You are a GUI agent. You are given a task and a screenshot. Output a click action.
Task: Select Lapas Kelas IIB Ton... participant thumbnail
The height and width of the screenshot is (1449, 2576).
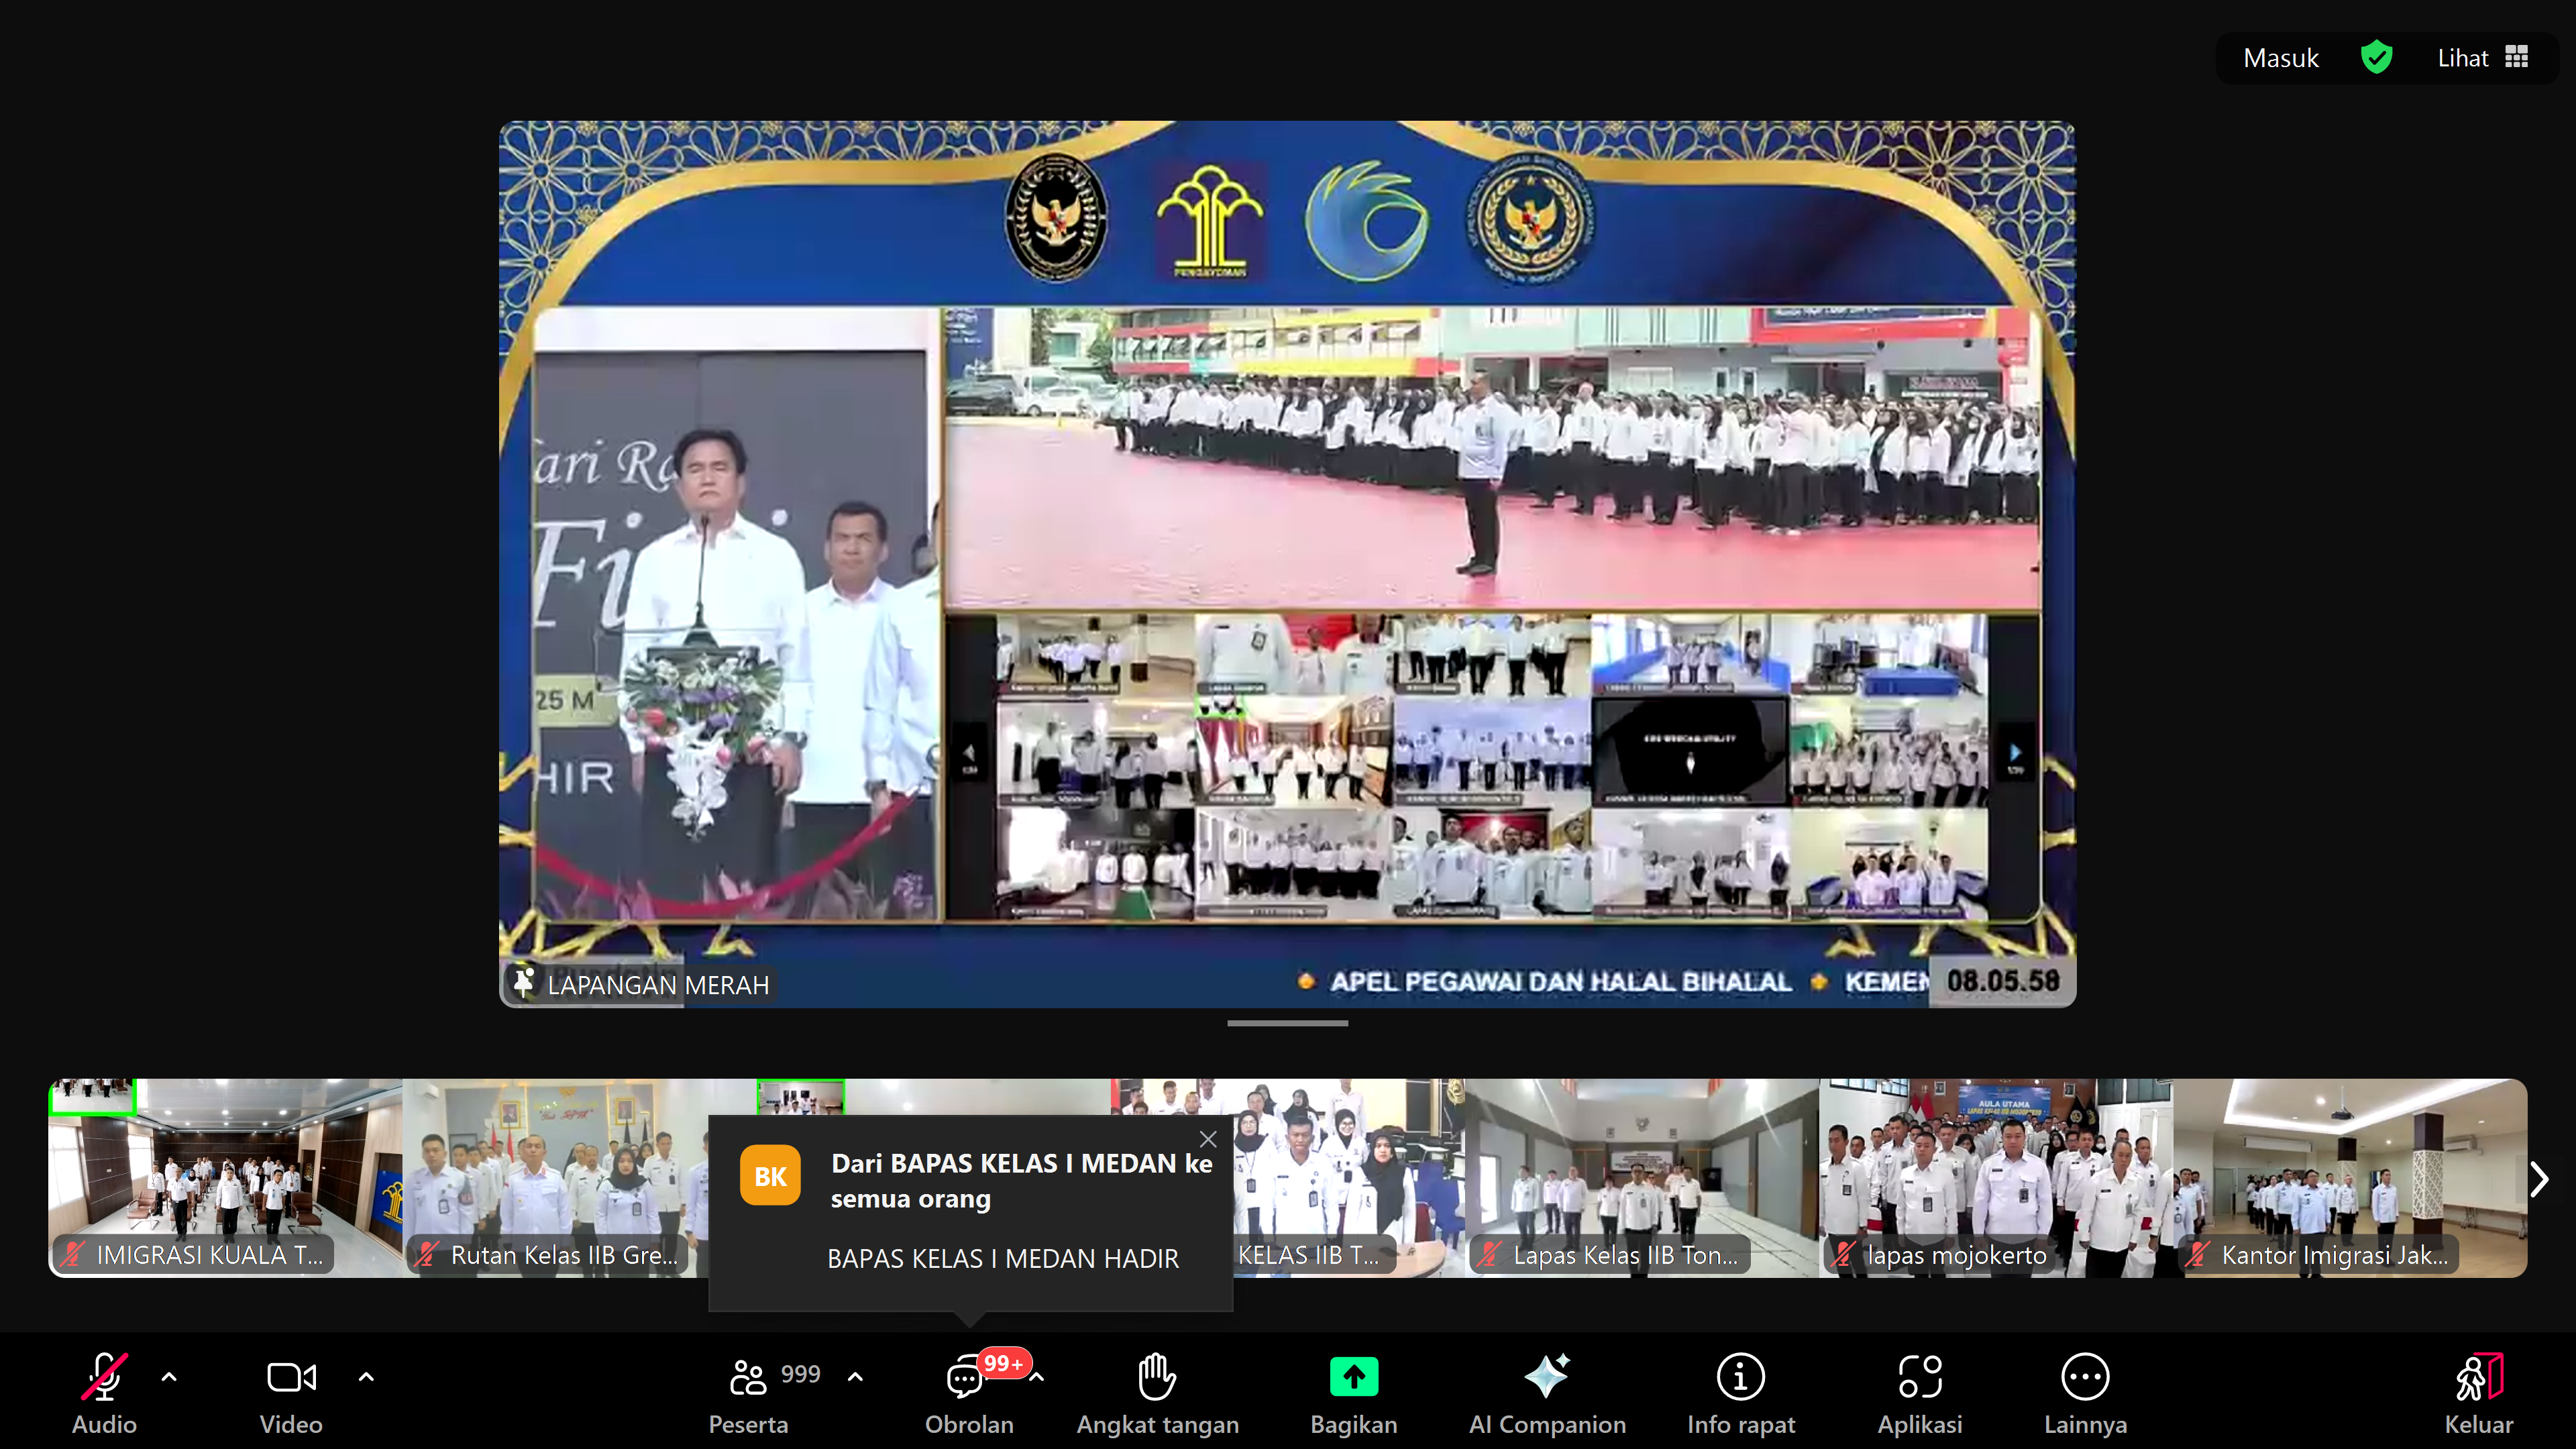(x=1642, y=1177)
